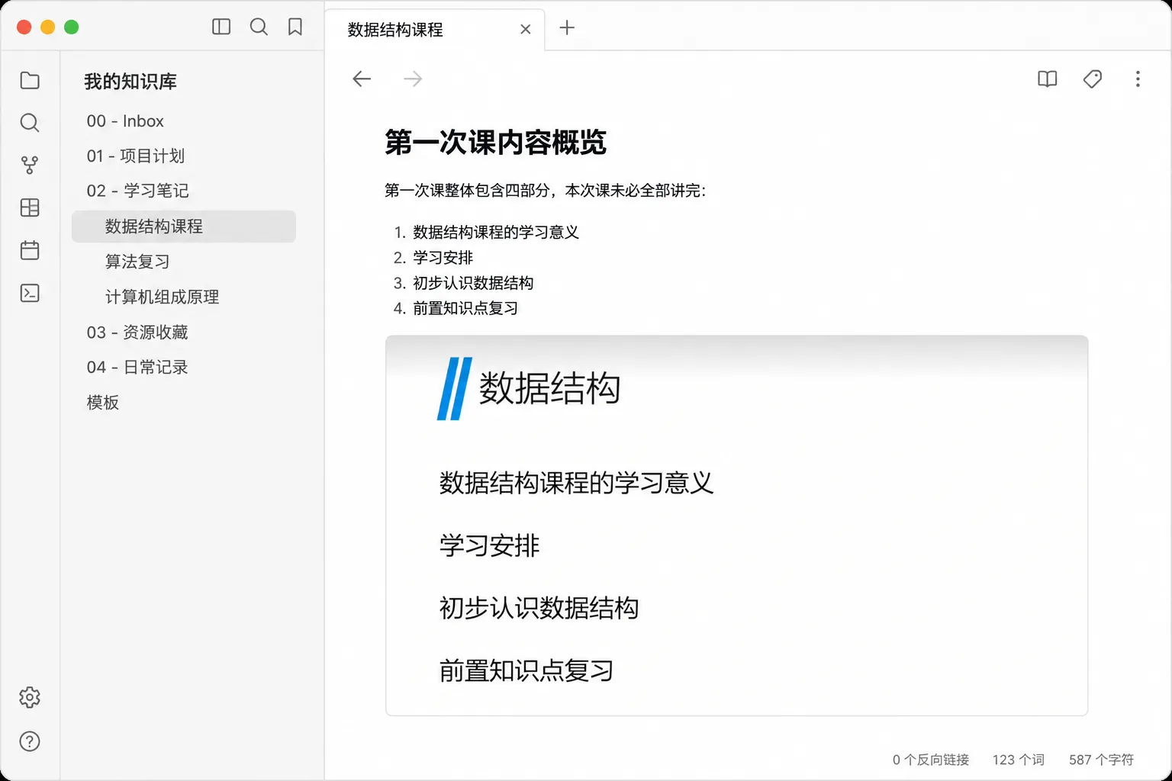Click the 第一次课内容概览 heading
This screenshot has height=781, width=1172.
pyautogui.click(x=495, y=143)
